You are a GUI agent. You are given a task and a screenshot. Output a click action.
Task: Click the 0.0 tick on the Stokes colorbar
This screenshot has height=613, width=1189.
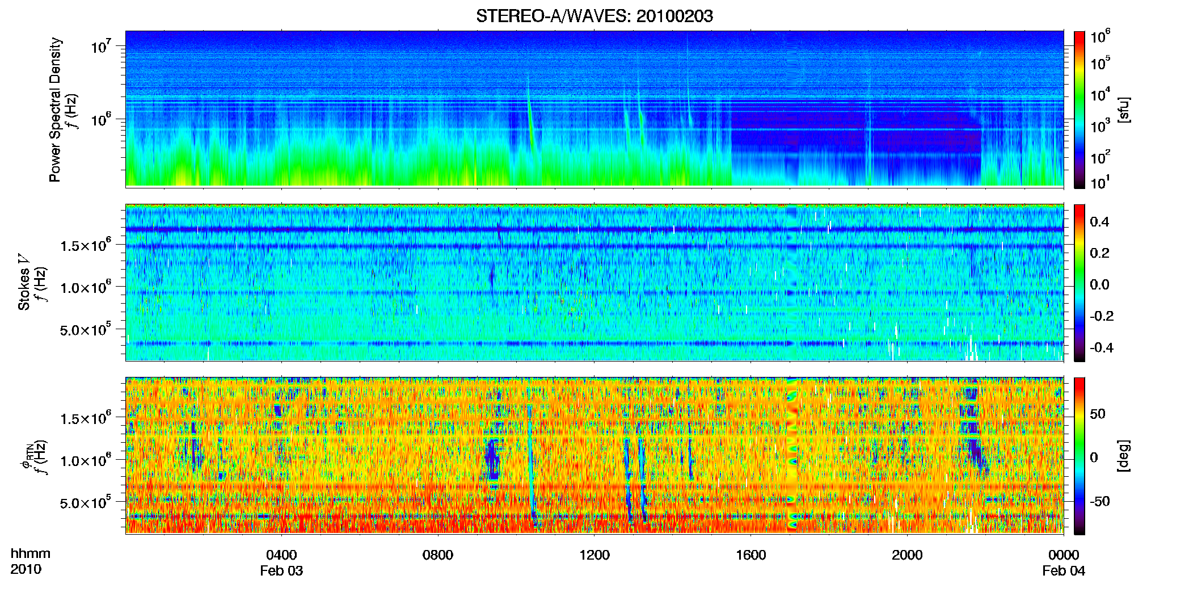point(1099,284)
